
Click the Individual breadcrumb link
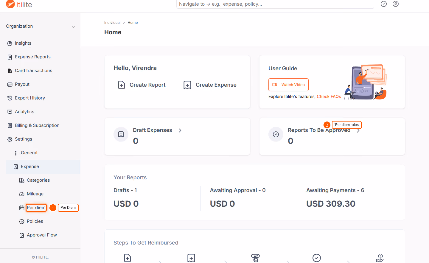coord(112,23)
